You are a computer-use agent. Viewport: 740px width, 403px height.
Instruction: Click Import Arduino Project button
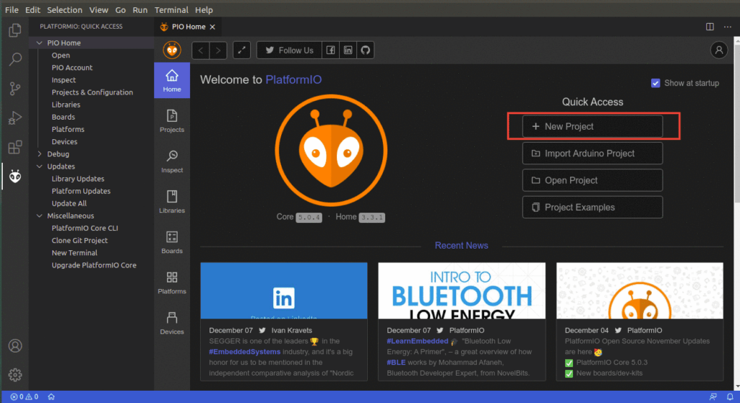pos(593,153)
